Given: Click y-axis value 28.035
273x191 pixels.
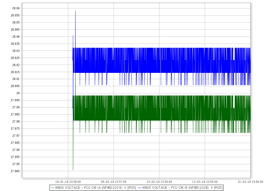Looking at the screenshot, I should pos(15,44).
